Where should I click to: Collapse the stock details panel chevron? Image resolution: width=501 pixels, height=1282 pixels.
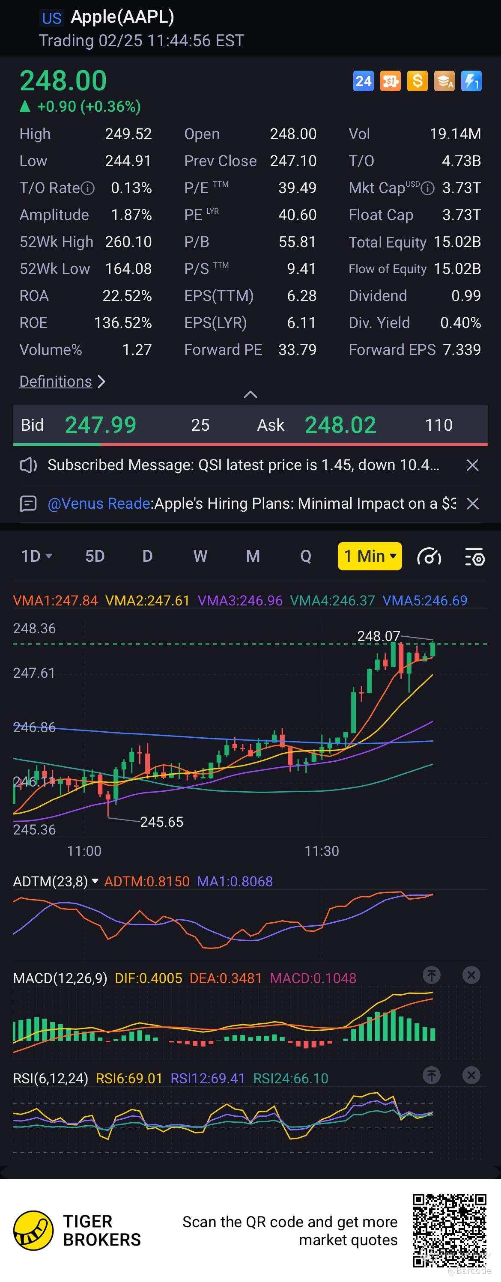250,395
